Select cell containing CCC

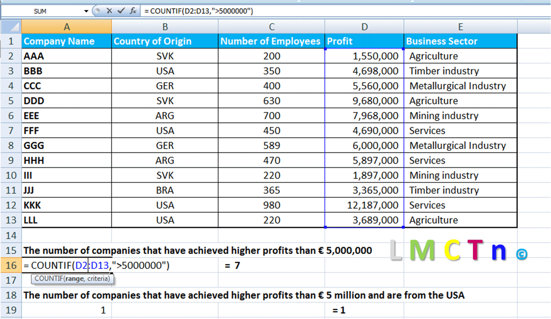[x=66, y=86]
